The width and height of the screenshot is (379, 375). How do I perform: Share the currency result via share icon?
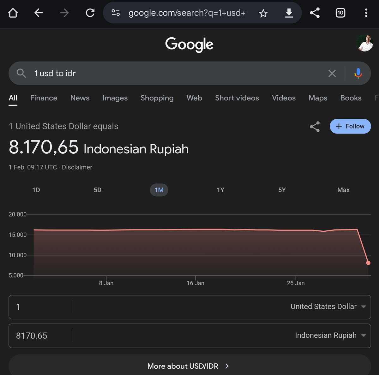tap(315, 126)
